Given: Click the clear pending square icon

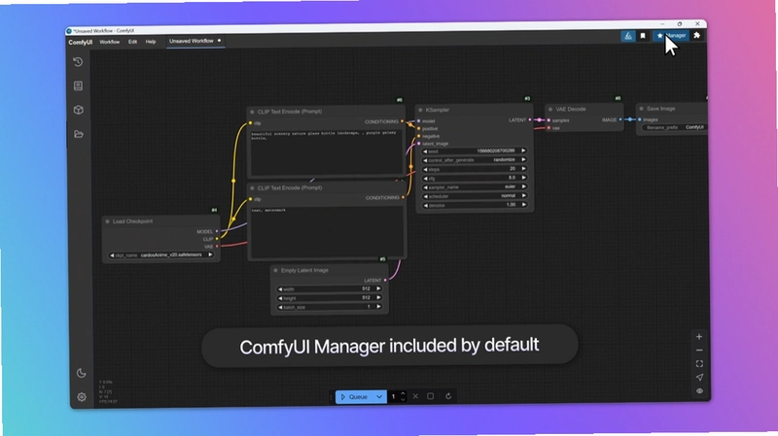Looking at the screenshot, I should 431,396.
